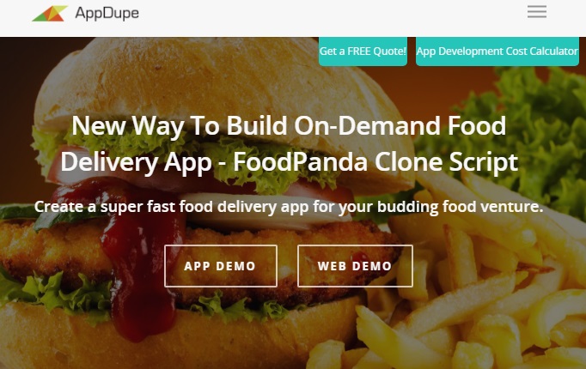Click the AppDupe colorful triangle logo icon
The height and width of the screenshot is (369, 586).
pos(50,14)
